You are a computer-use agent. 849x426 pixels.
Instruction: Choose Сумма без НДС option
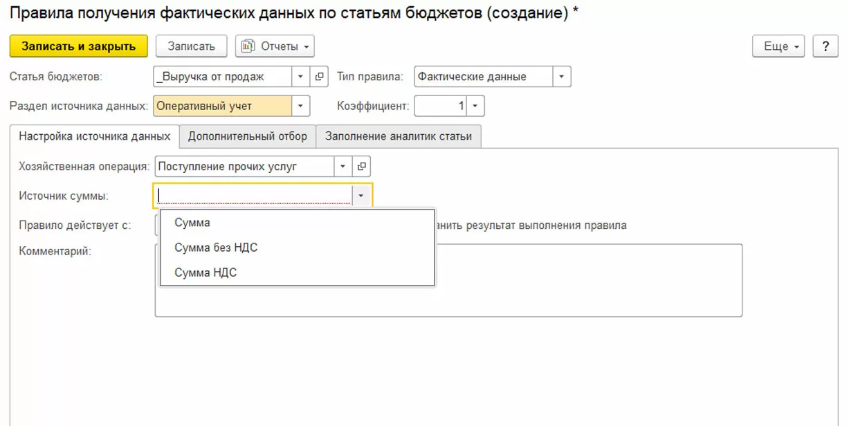216,248
